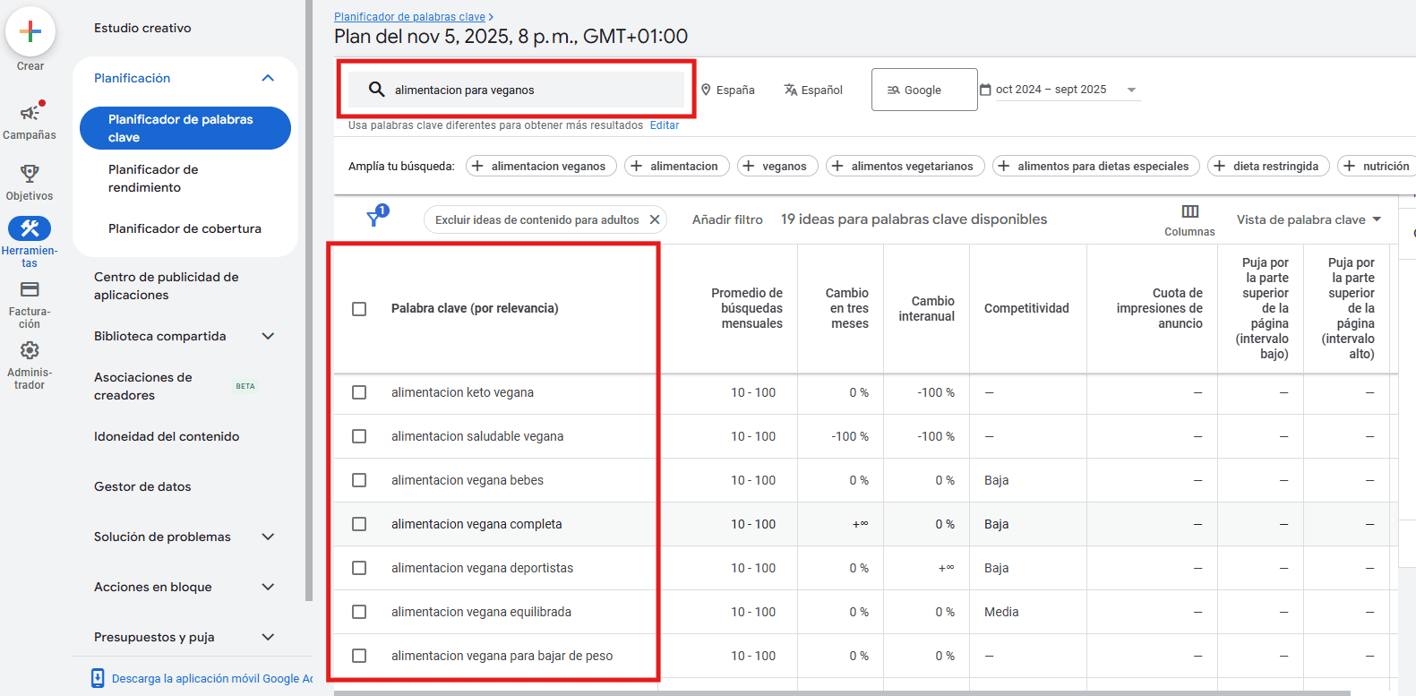Open Planificador de rendimiento menu item
The height and width of the screenshot is (696, 1416).
coord(153,178)
